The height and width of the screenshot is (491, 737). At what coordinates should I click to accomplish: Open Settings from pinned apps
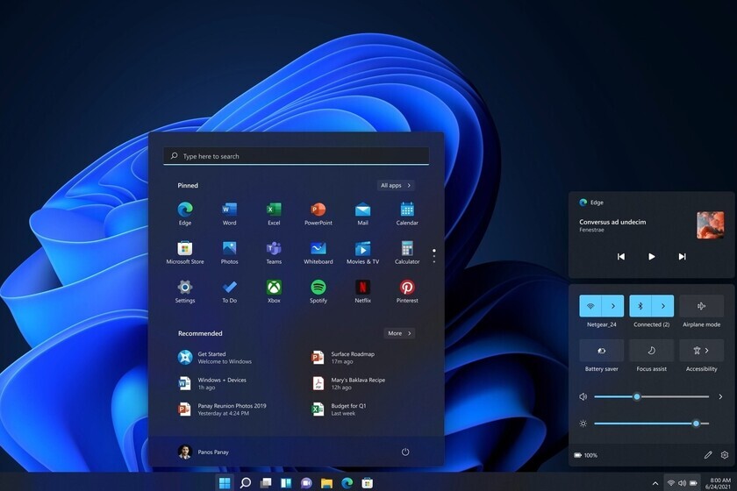[185, 291]
